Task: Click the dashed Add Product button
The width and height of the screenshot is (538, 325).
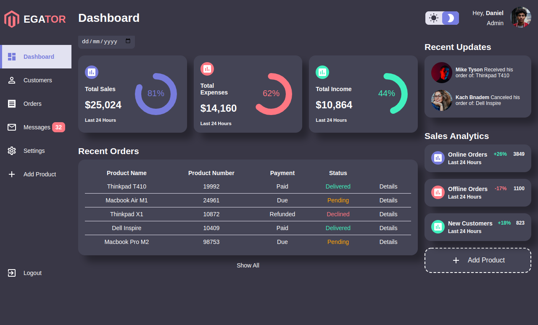Action: (x=478, y=260)
